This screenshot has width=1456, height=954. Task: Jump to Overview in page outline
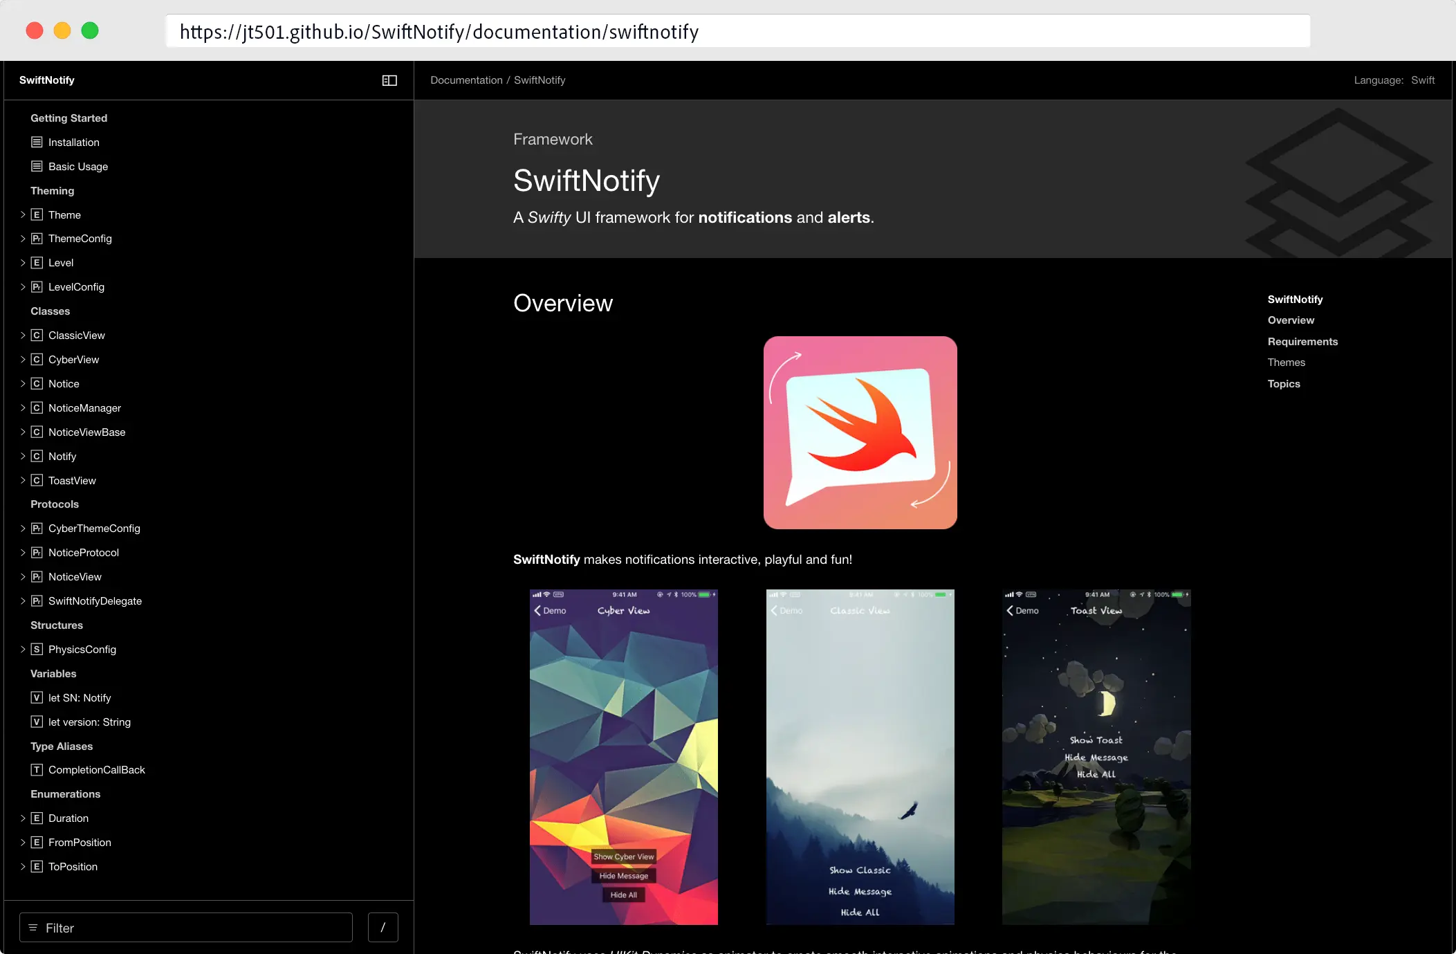click(1291, 320)
